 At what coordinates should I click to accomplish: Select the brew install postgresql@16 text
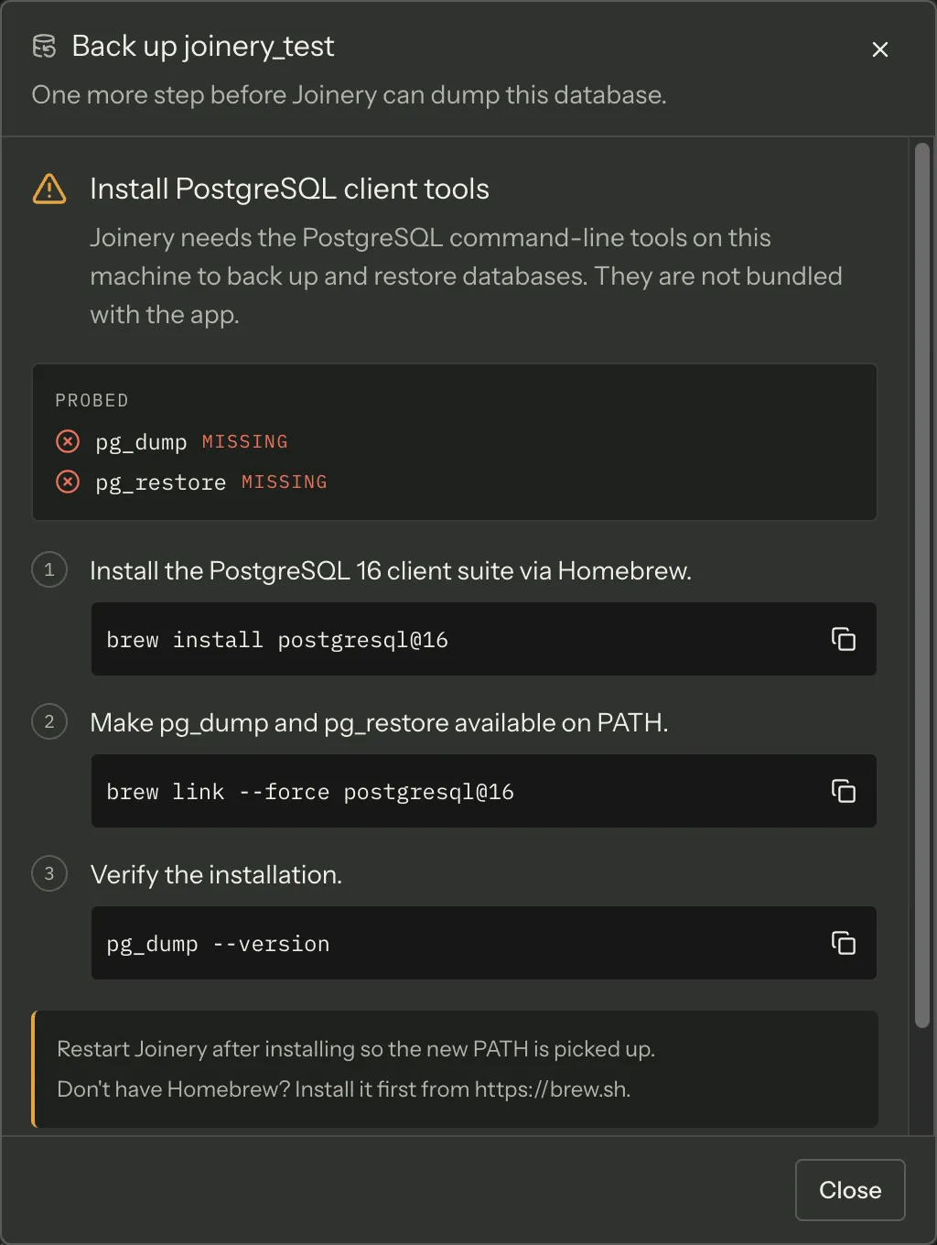277,640
